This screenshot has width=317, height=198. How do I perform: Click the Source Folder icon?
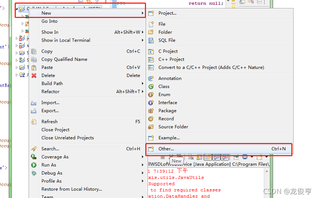tap(151, 127)
